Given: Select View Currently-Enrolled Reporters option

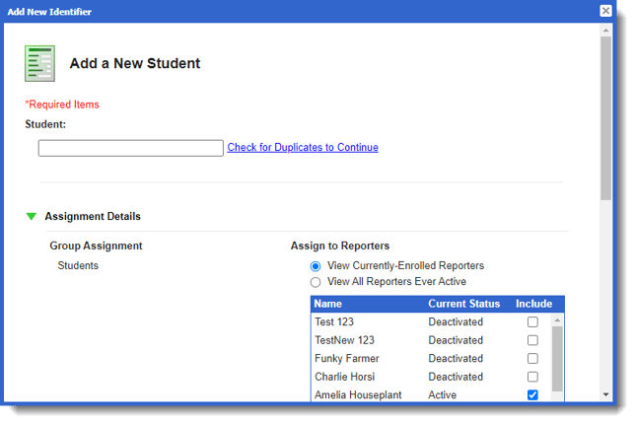Looking at the screenshot, I should (316, 266).
